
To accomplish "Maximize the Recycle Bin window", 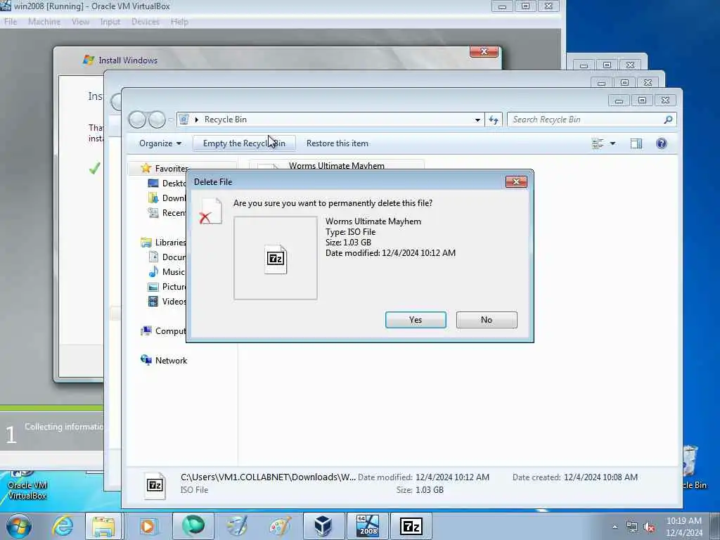I will click(642, 100).
